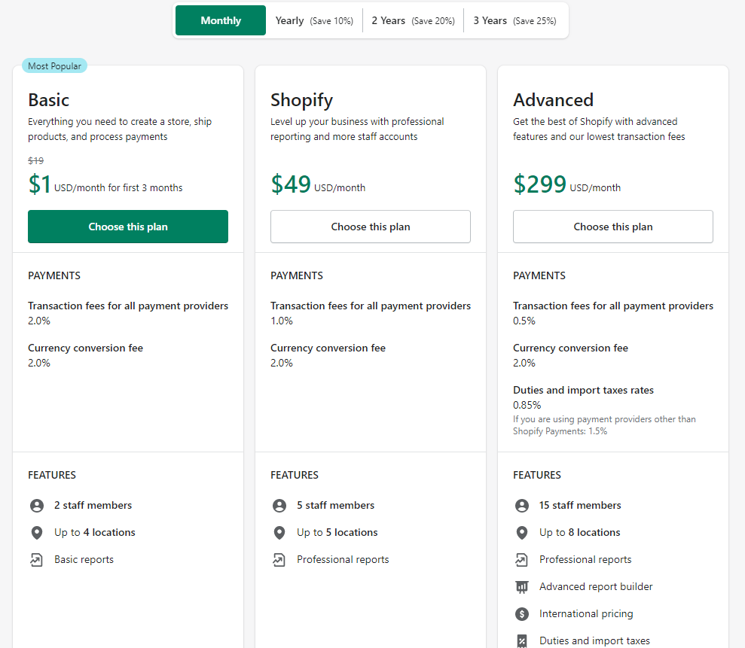This screenshot has height=648, width=745.
Task: Click 15 staff members person icon
Action: click(x=521, y=506)
